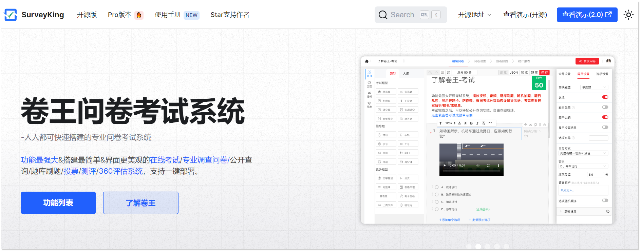
Task: Click the move question cross-arrows icon
Action: (526, 125)
